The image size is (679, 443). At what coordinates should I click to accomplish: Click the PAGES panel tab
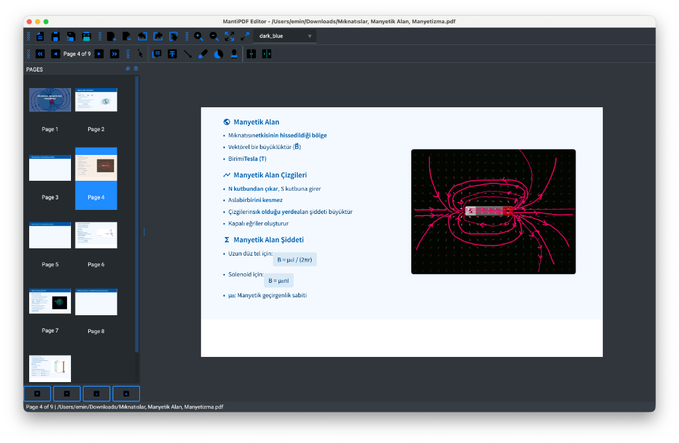pyautogui.click(x=34, y=69)
